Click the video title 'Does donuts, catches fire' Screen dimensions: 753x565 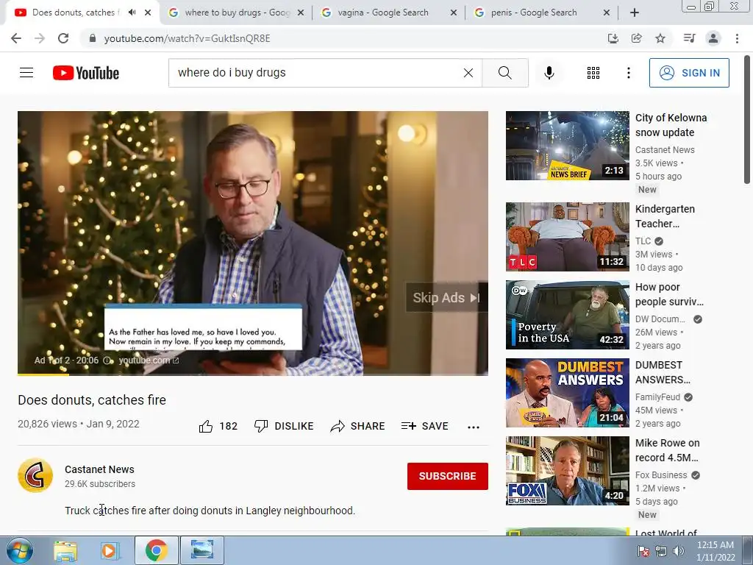tap(92, 399)
